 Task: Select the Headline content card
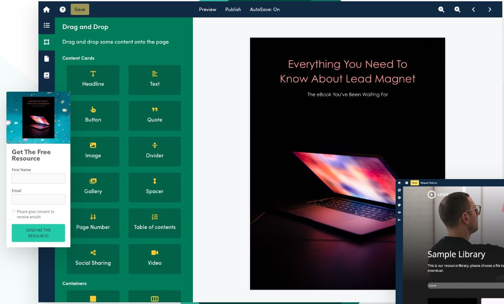(93, 80)
